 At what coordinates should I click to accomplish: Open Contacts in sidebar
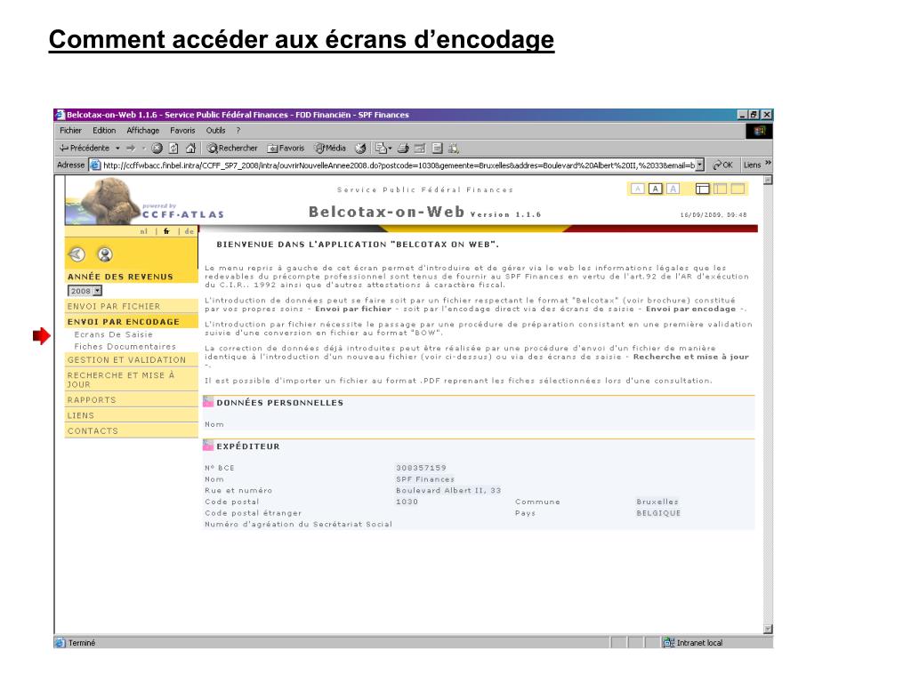[132, 431]
